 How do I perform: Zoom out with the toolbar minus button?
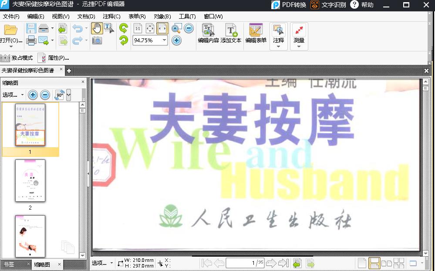point(189,28)
